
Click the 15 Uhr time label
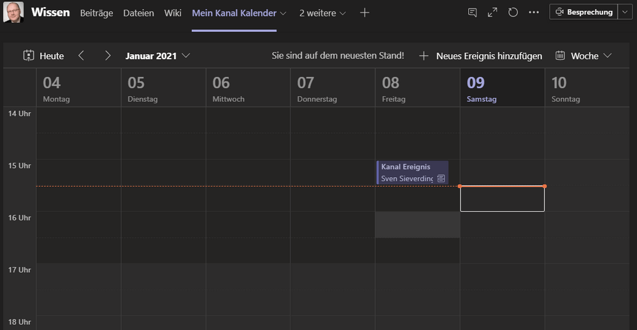20,166
